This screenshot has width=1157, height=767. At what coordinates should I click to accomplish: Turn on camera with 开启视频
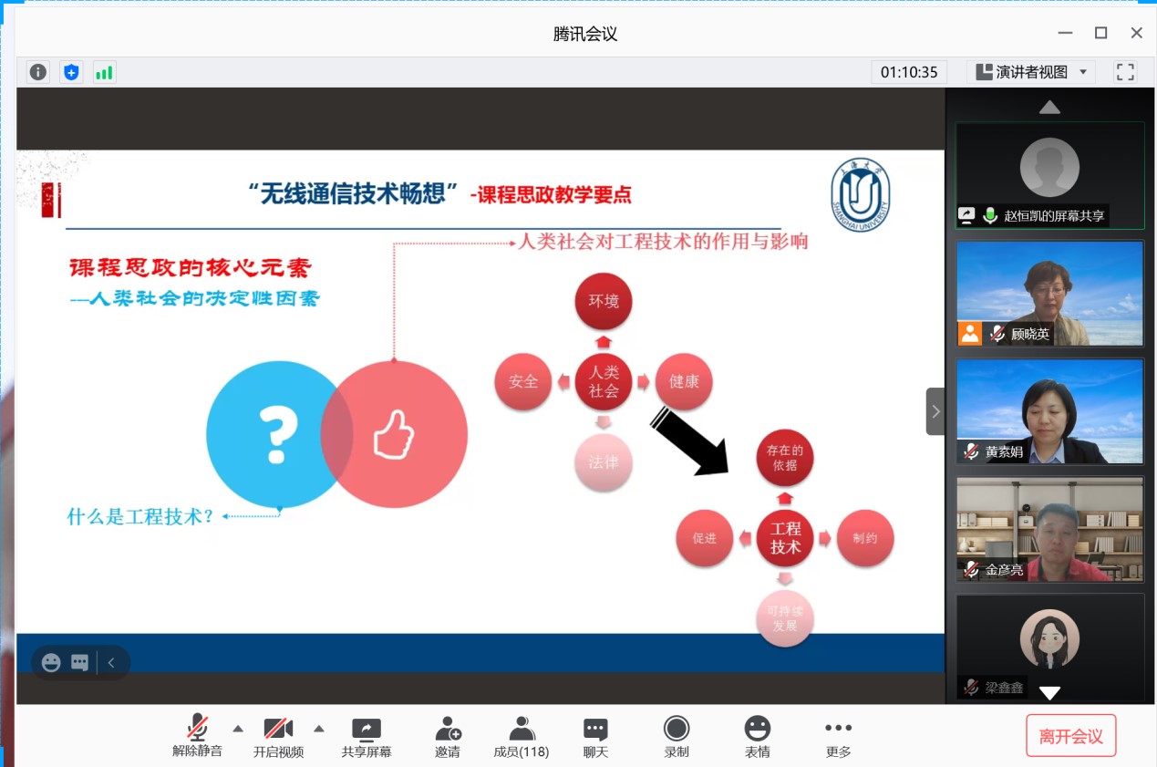(x=278, y=737)
